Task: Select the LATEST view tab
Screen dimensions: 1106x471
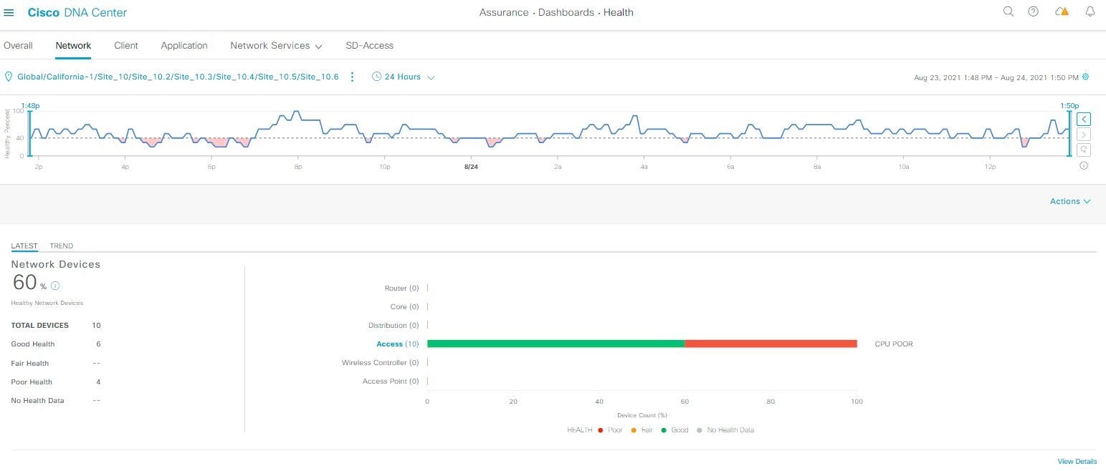Action: (x=24, y=246)
